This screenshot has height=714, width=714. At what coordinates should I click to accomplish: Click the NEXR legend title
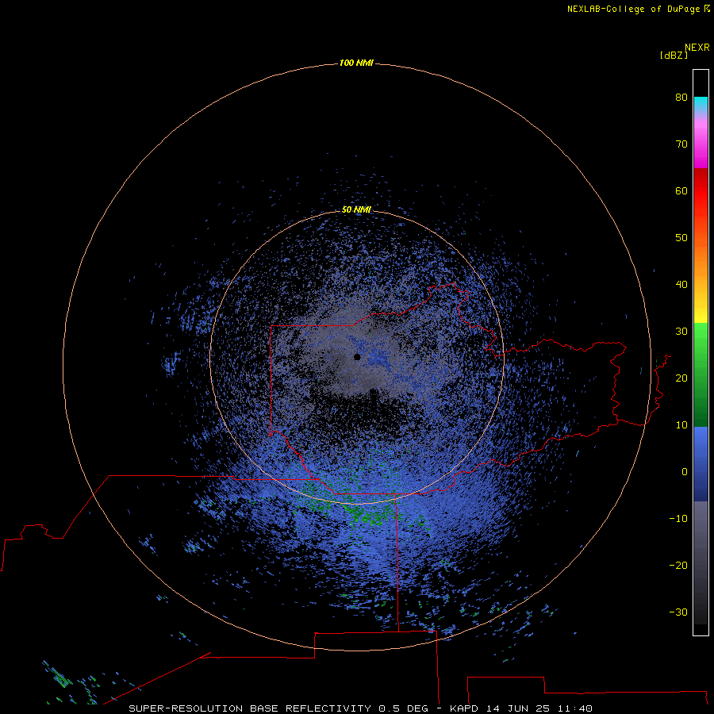(697, 48)
